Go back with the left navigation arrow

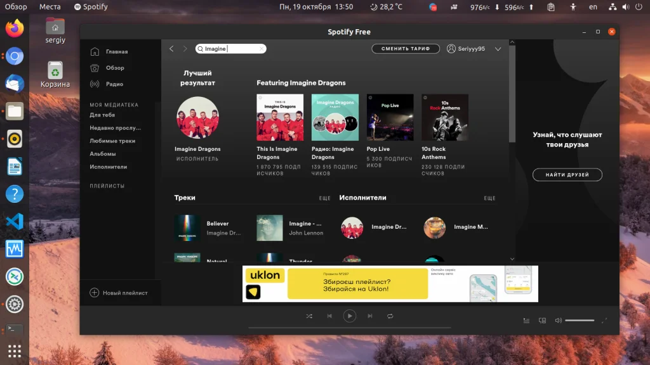(x=171, y=49)
